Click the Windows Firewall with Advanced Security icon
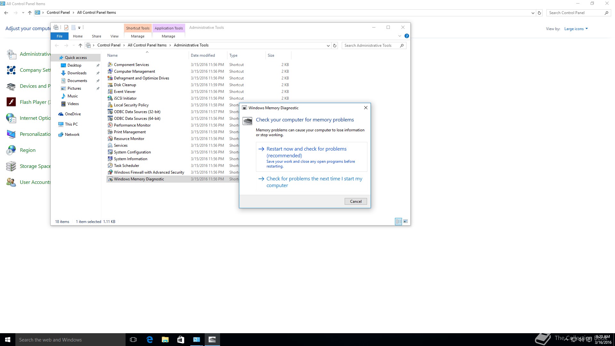This screenshot has height=346, width=615. (x=110, y=172)
